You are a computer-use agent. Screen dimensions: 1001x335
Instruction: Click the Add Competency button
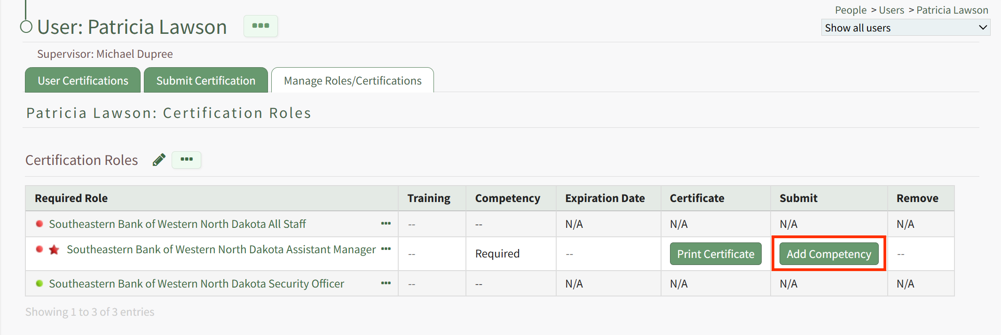click(829, 254)
